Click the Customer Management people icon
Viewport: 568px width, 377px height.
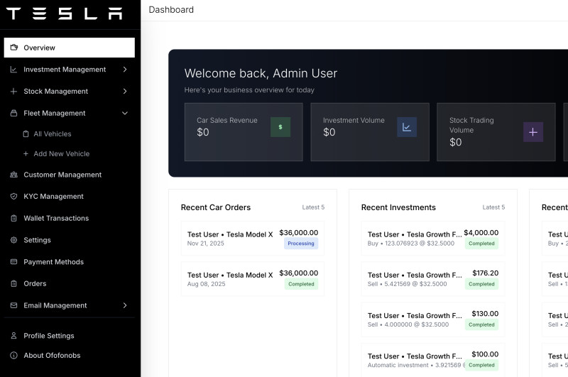[14, 175]
